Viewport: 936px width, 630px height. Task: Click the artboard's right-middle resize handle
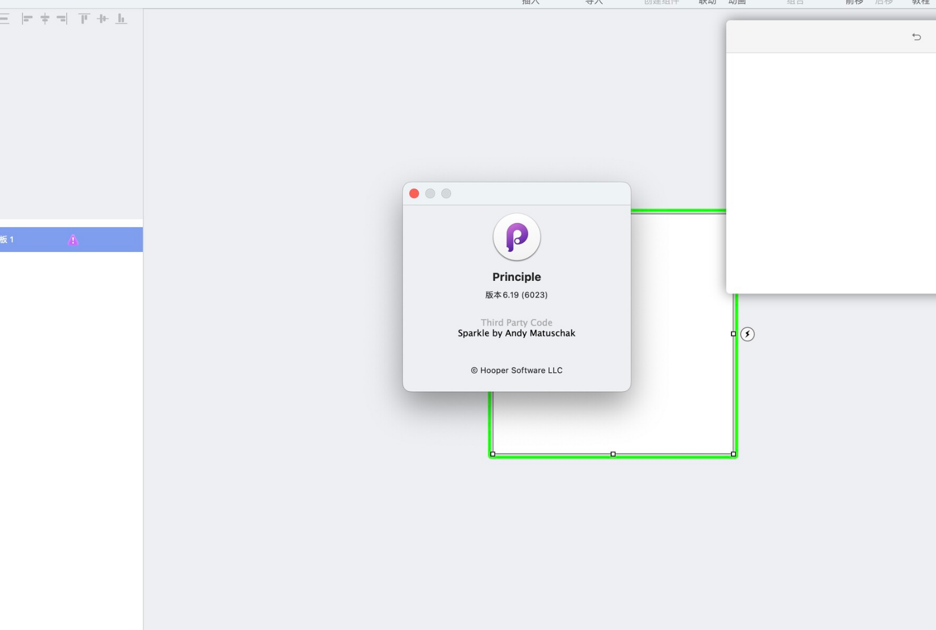click(x=733, y=334)
